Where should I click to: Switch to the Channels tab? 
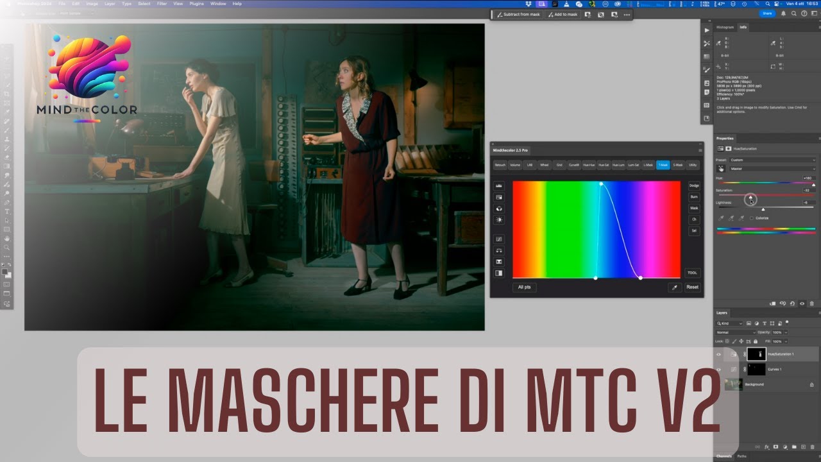tap(724, 456)
